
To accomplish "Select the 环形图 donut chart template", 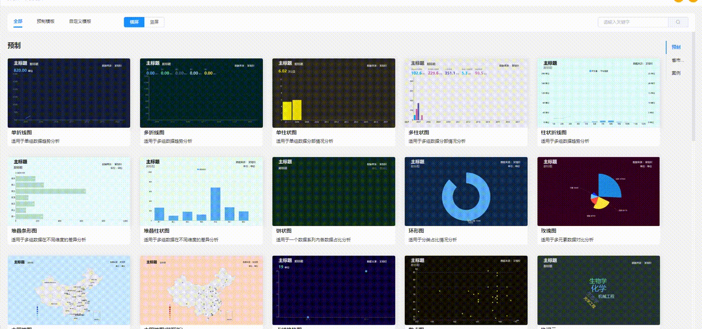I will pyautogui.click(x=466, y=191).
